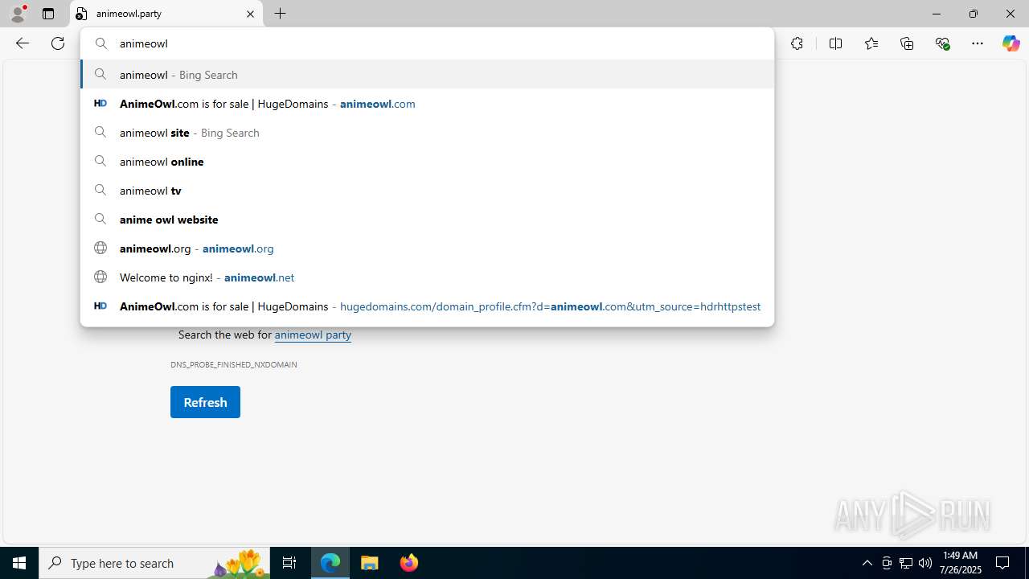The image size is (1029, 579).
Task: Click globe icon beside animeowl.net
Action: [x=100, y=277]
